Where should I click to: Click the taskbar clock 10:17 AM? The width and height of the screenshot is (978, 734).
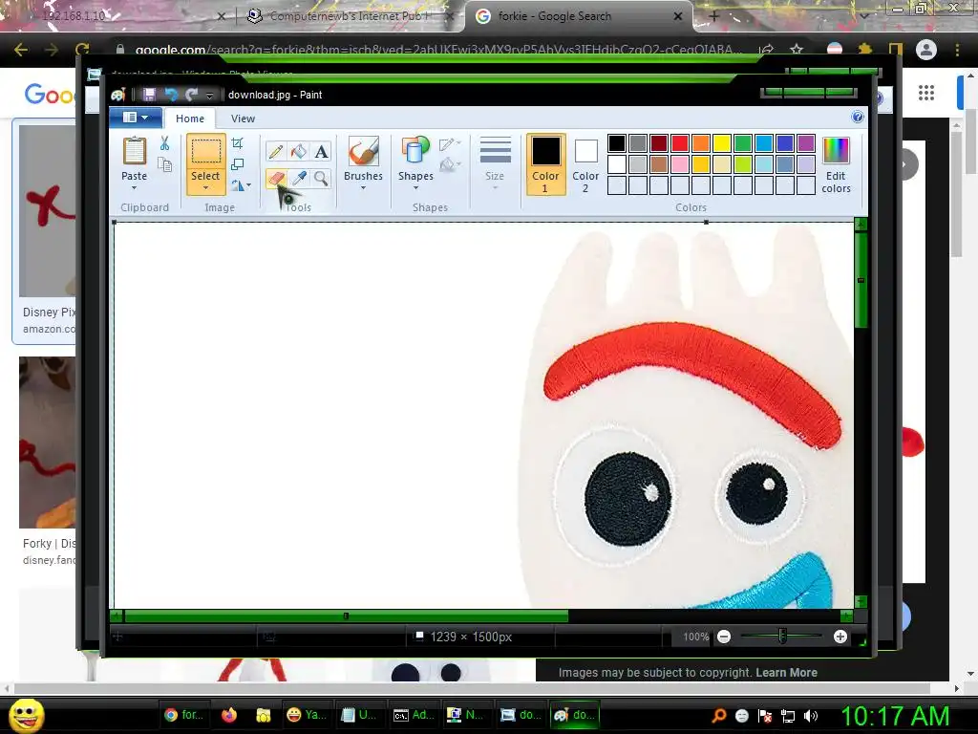pyautogui.click(x=895, y=715)
